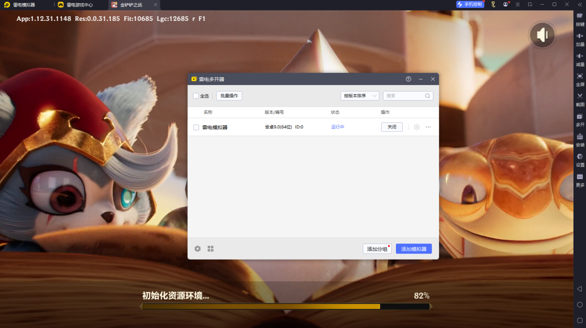The height and width of the screenshot is (328, 586).
Task: Open help in 雷电多开器 window
Action: tap(408, 79)
